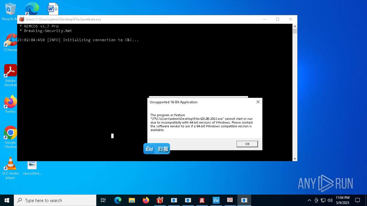Viewport: 367px width, 206px height.
Task: Open File Explorer from the taskbar
Action: (132, 200)
